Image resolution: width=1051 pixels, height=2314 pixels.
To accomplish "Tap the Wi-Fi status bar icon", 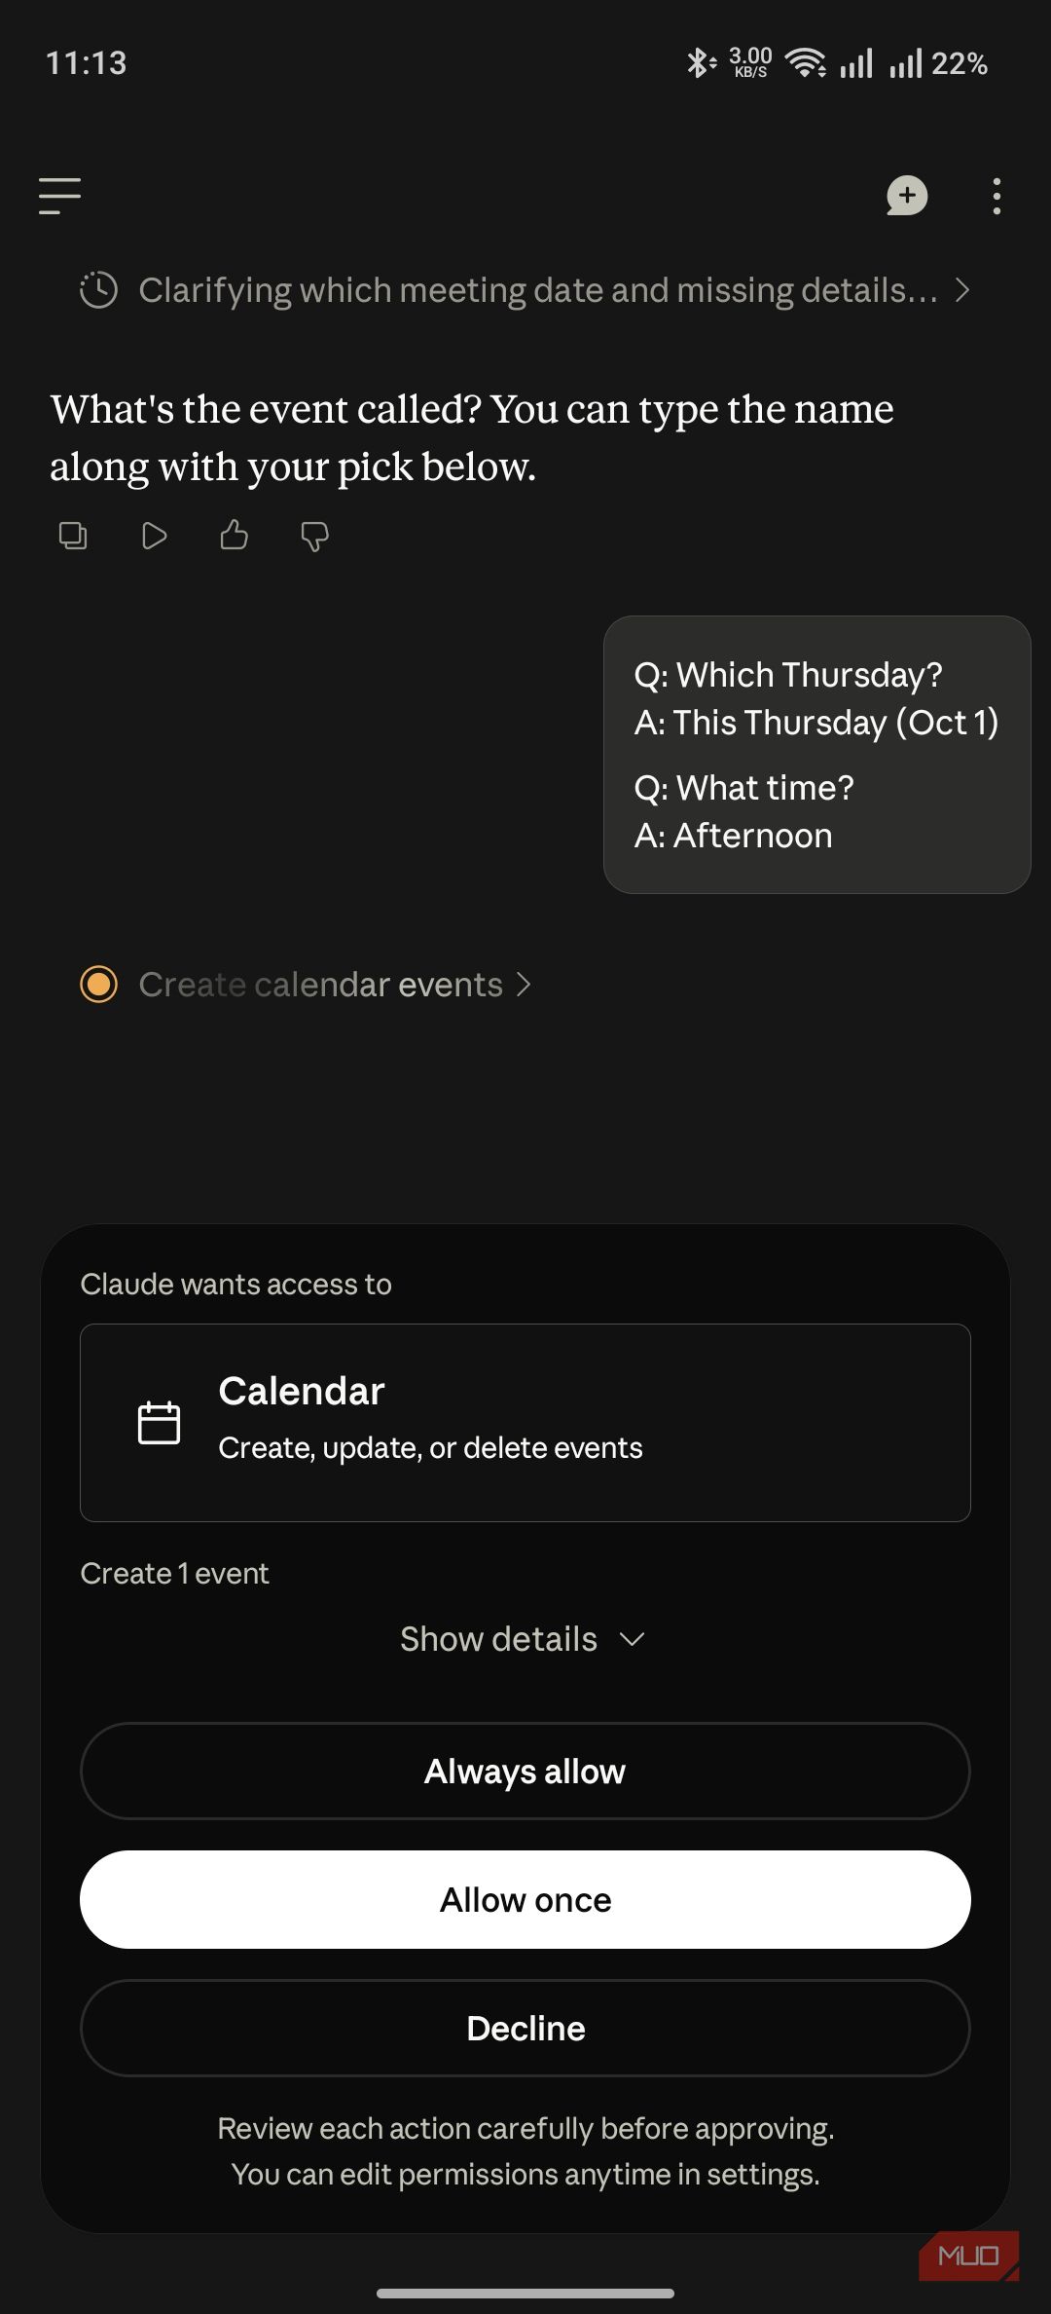I will point(806,63).
